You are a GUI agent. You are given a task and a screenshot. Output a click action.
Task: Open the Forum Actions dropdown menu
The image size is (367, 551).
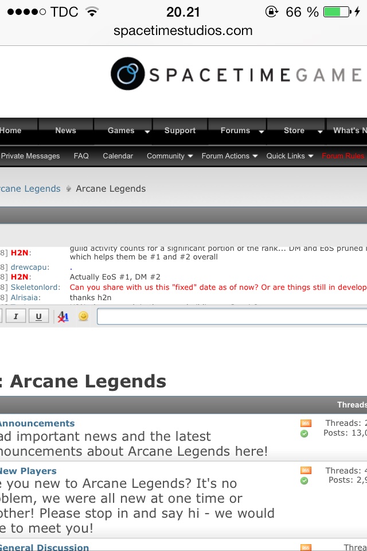(230, 156)
